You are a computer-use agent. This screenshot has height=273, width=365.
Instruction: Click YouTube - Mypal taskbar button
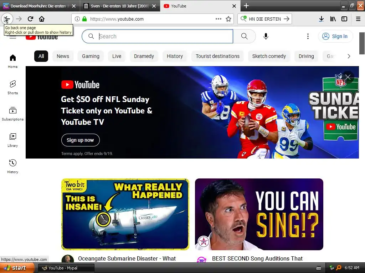click(66, 268)
